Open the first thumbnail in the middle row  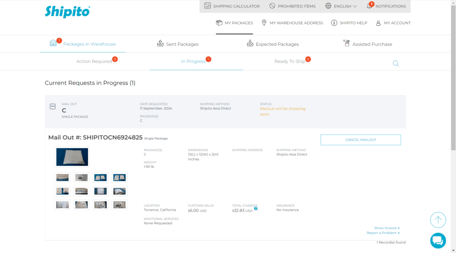tap(62, 191)
